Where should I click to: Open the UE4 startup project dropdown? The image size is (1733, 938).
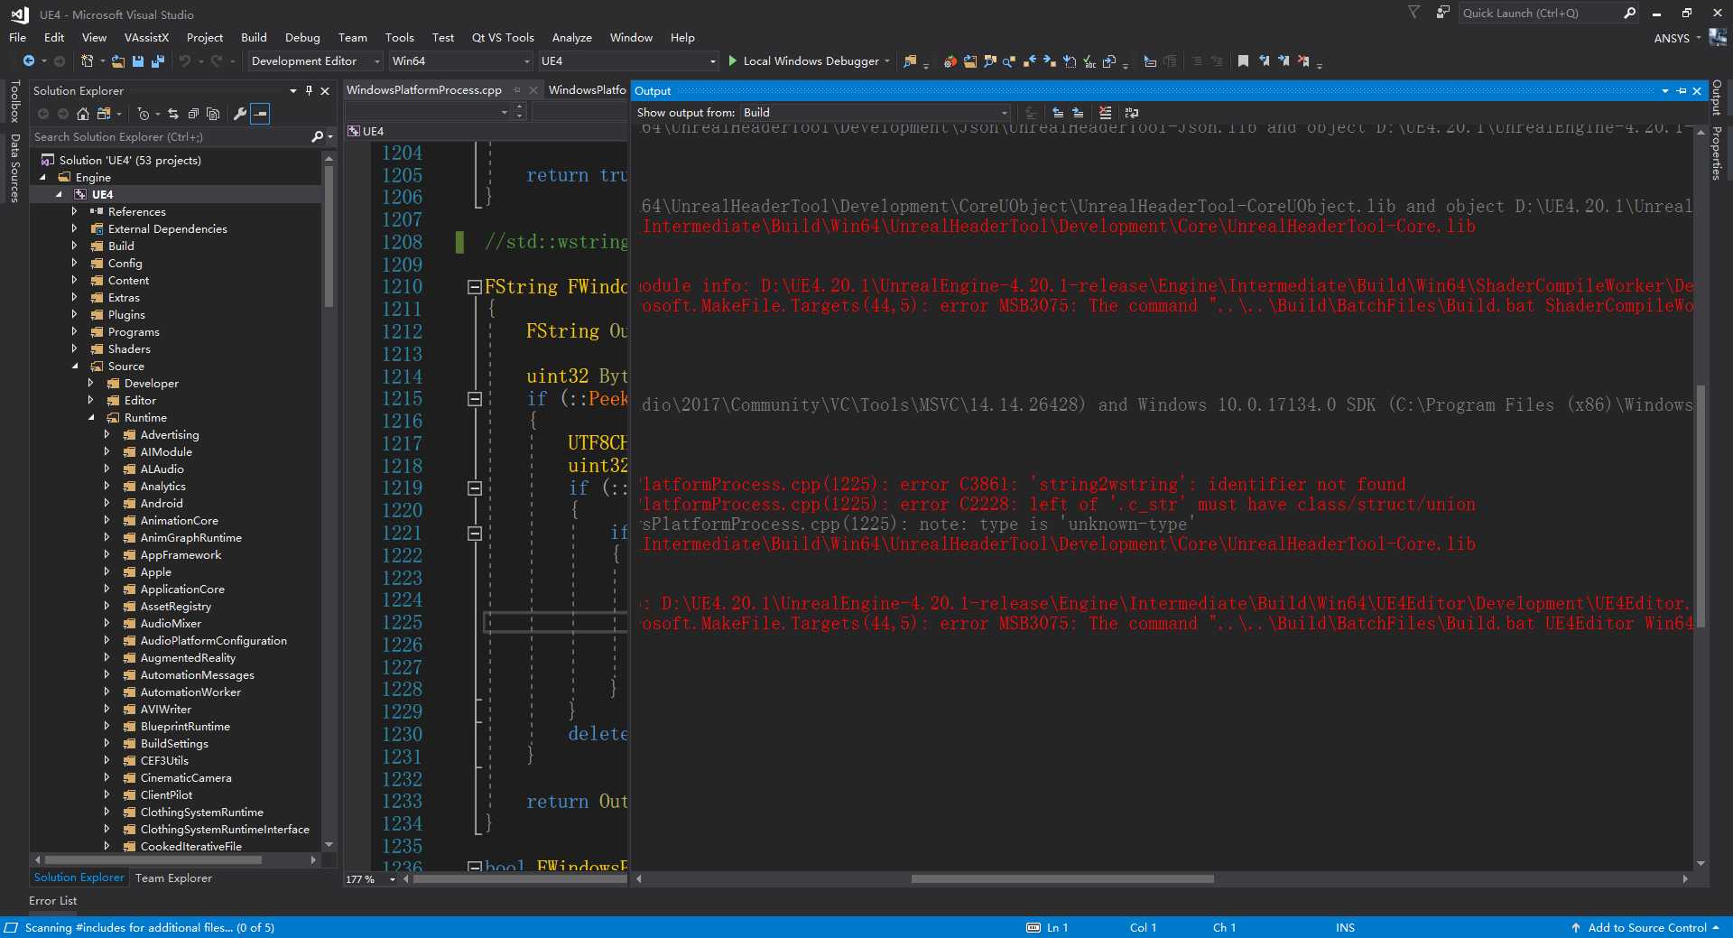click(x=628, y=61)
